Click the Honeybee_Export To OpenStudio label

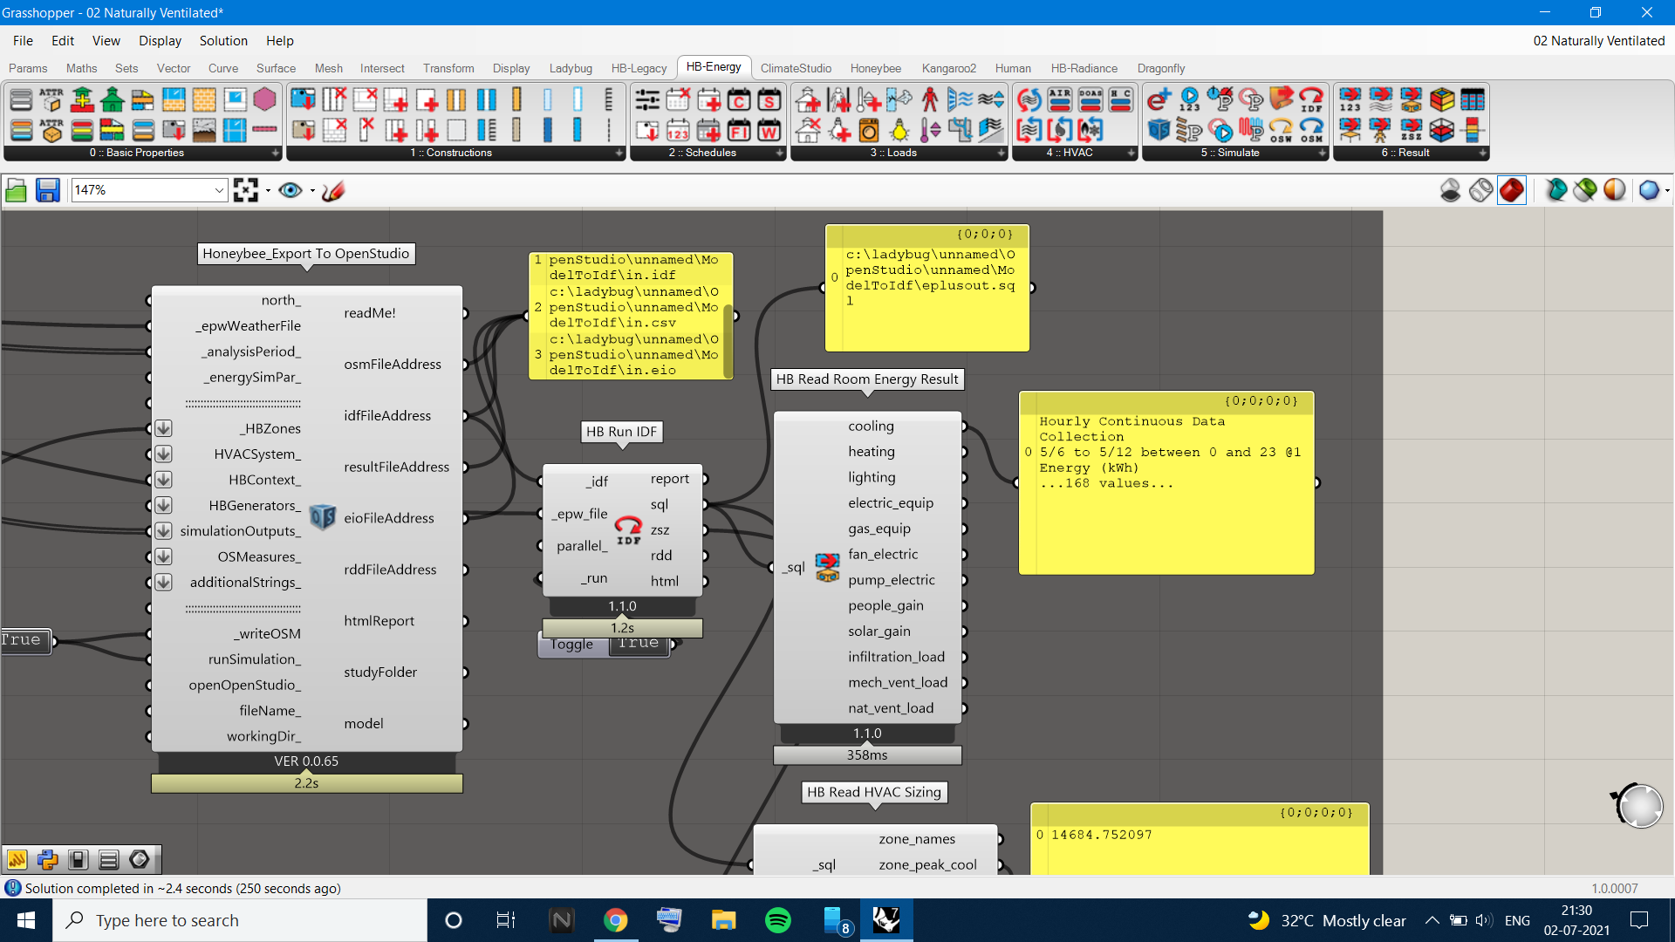coord(305,254)
